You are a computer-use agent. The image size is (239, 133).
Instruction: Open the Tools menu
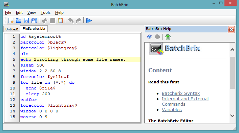pyautogui.click(x=45, y=12)
